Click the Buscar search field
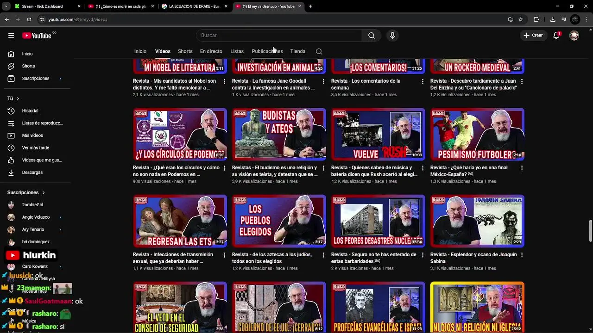Image resolution: width=593 pixels, height=333 pixels. (x=279, y=36)
